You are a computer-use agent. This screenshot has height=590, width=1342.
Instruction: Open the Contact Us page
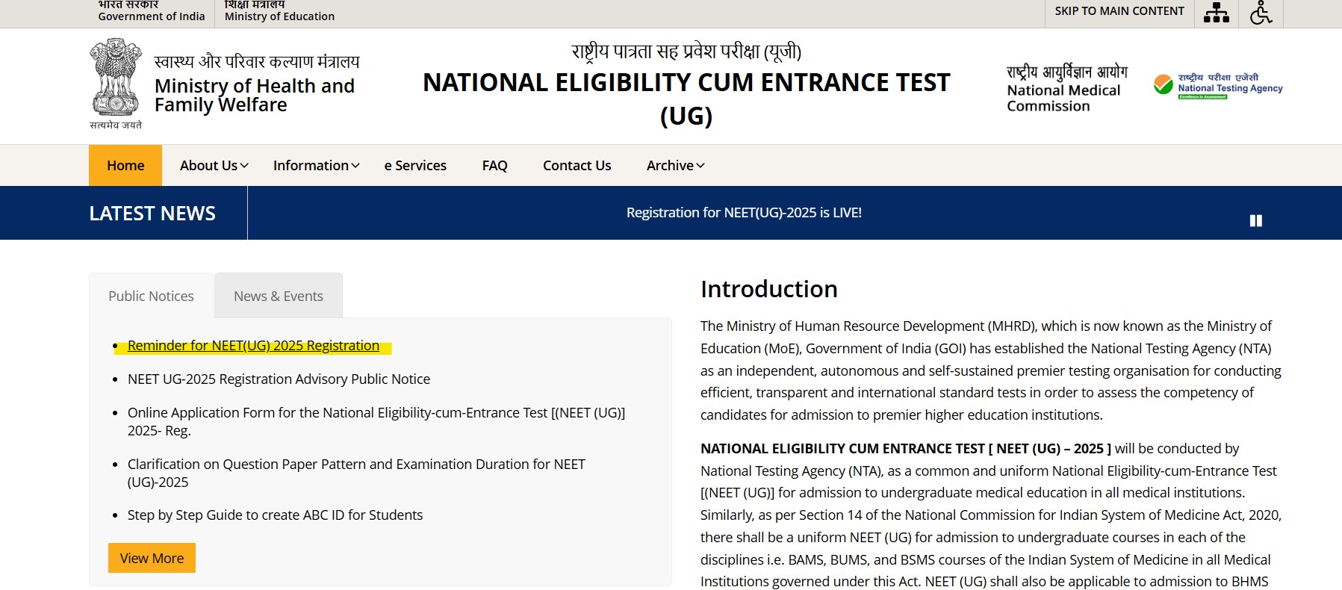pos(577,166)
